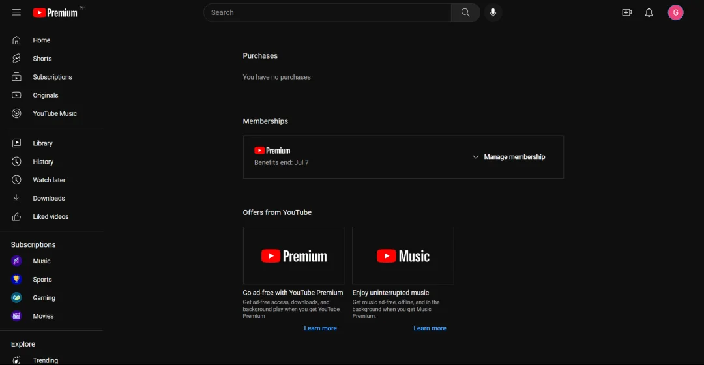The width and height of the screenshot is (704, 365).
Task: Click 'You have no purchases' text
Action: 276,77
